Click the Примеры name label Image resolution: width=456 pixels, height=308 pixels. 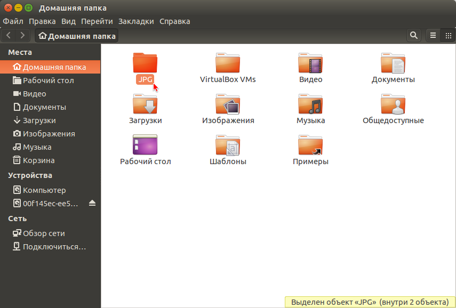pos(310,161)
